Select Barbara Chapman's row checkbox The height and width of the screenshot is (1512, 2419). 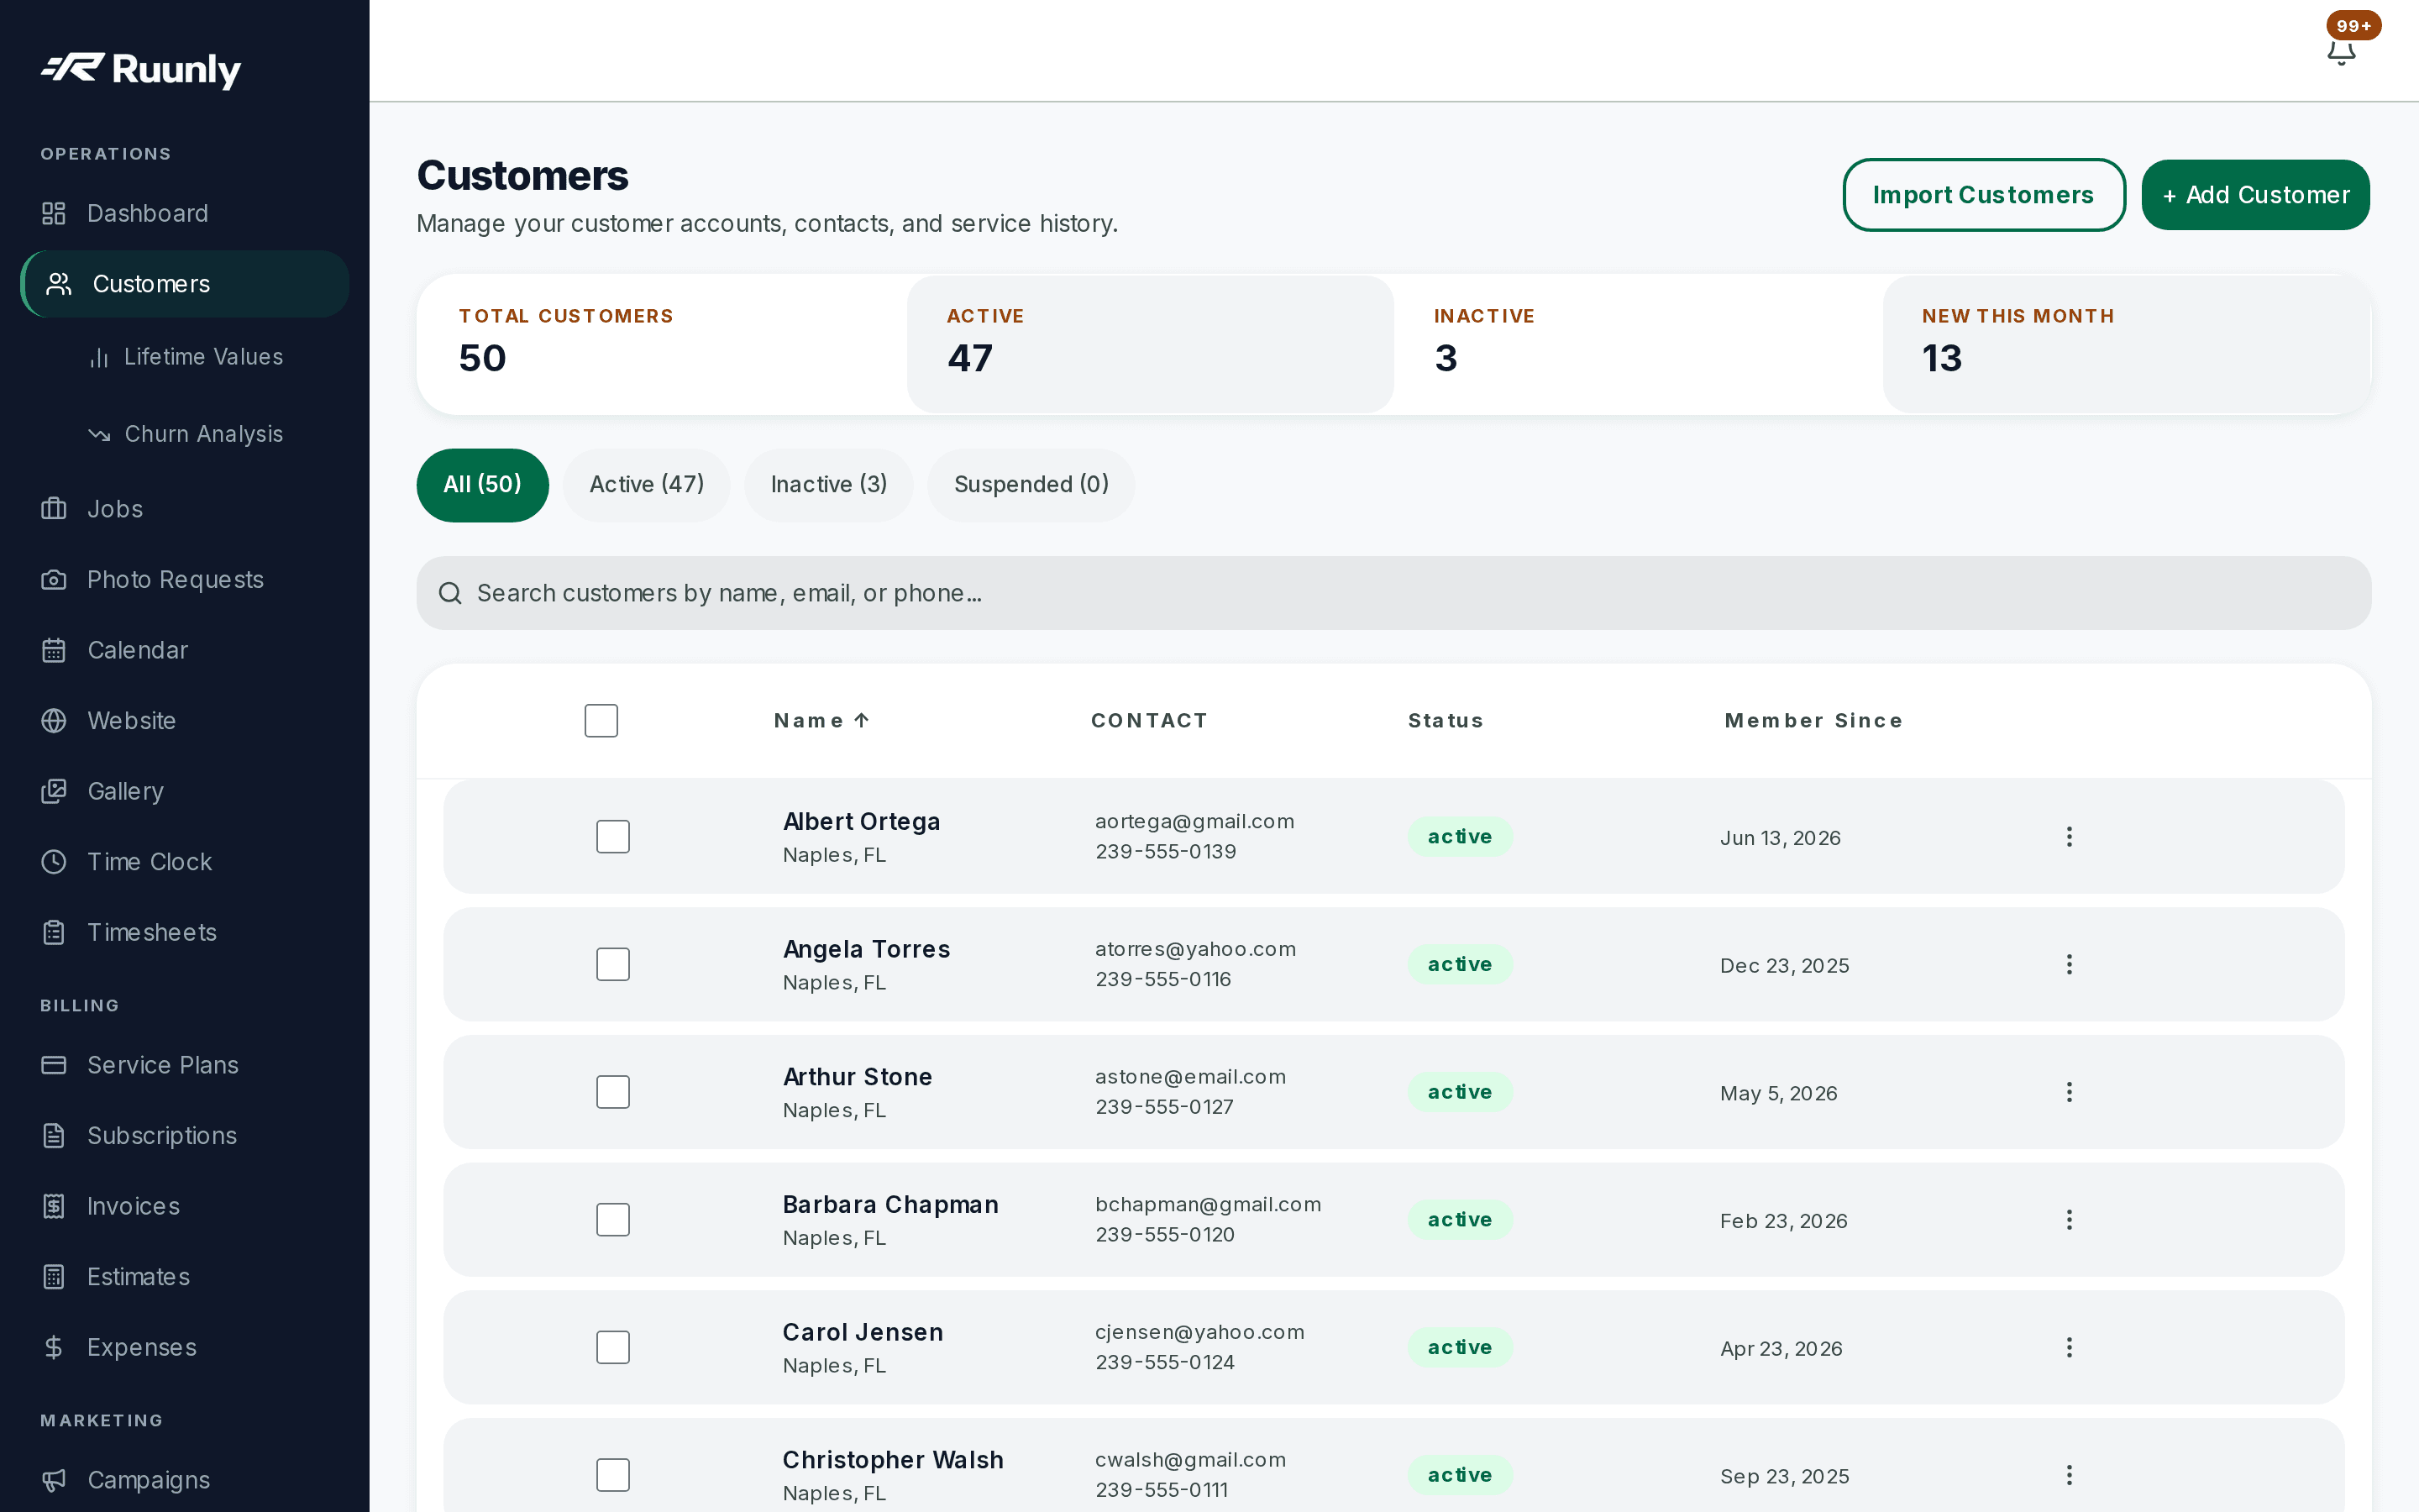pos(613,1220)
